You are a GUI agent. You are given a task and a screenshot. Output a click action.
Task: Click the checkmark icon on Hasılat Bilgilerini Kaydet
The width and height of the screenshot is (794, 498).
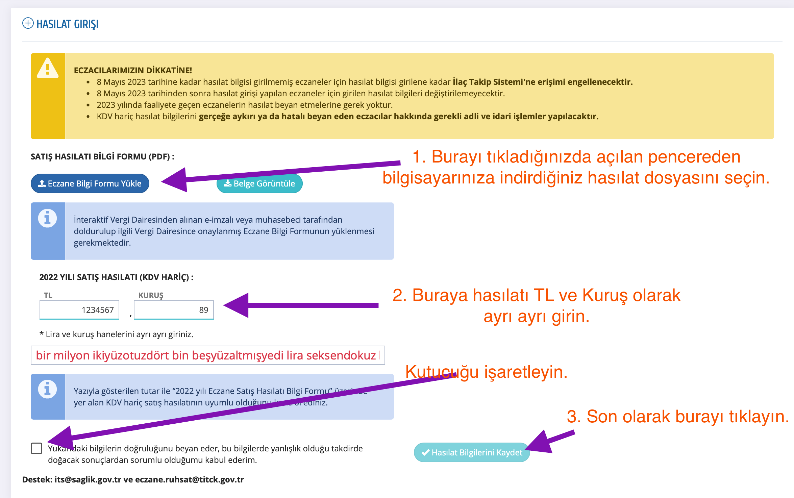[426, 452]
